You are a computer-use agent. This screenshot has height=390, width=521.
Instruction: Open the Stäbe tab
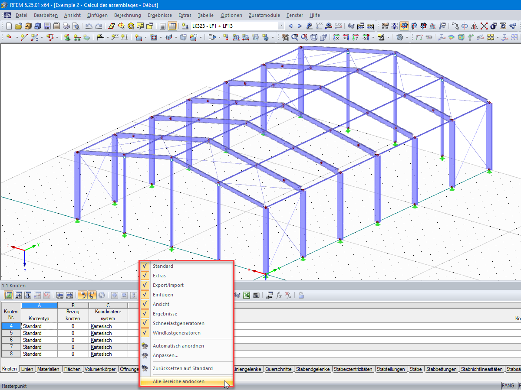pyautogui.click(x=415, y=369)
